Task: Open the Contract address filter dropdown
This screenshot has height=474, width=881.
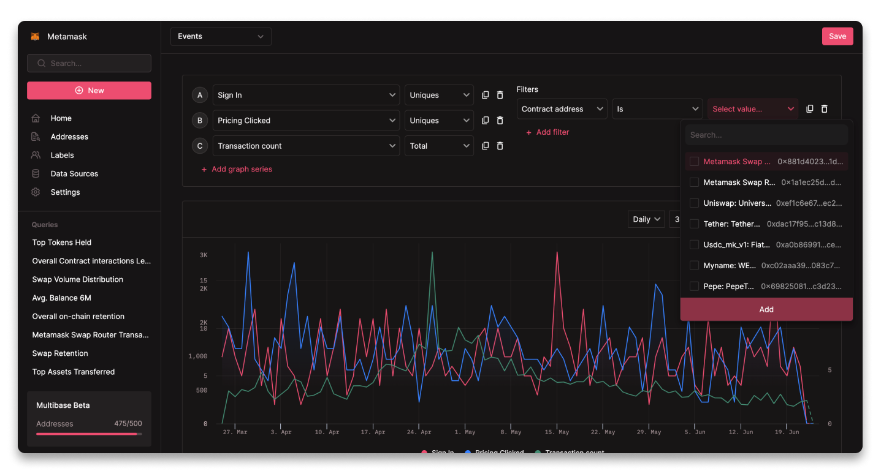Action: [x=562, y=109]
